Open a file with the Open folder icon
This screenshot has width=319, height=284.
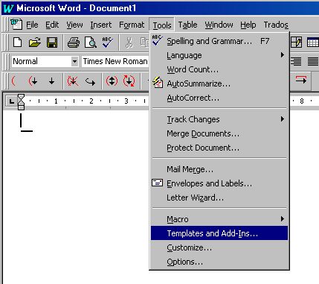point(35,42)
